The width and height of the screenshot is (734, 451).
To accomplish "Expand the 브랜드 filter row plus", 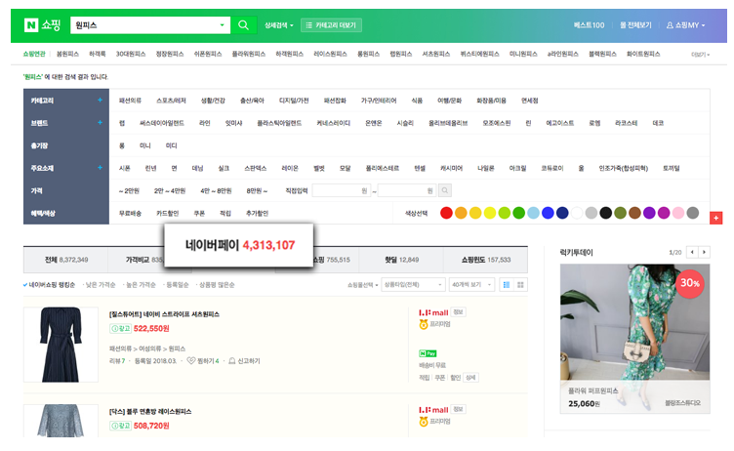I will (x=100, y=122).
